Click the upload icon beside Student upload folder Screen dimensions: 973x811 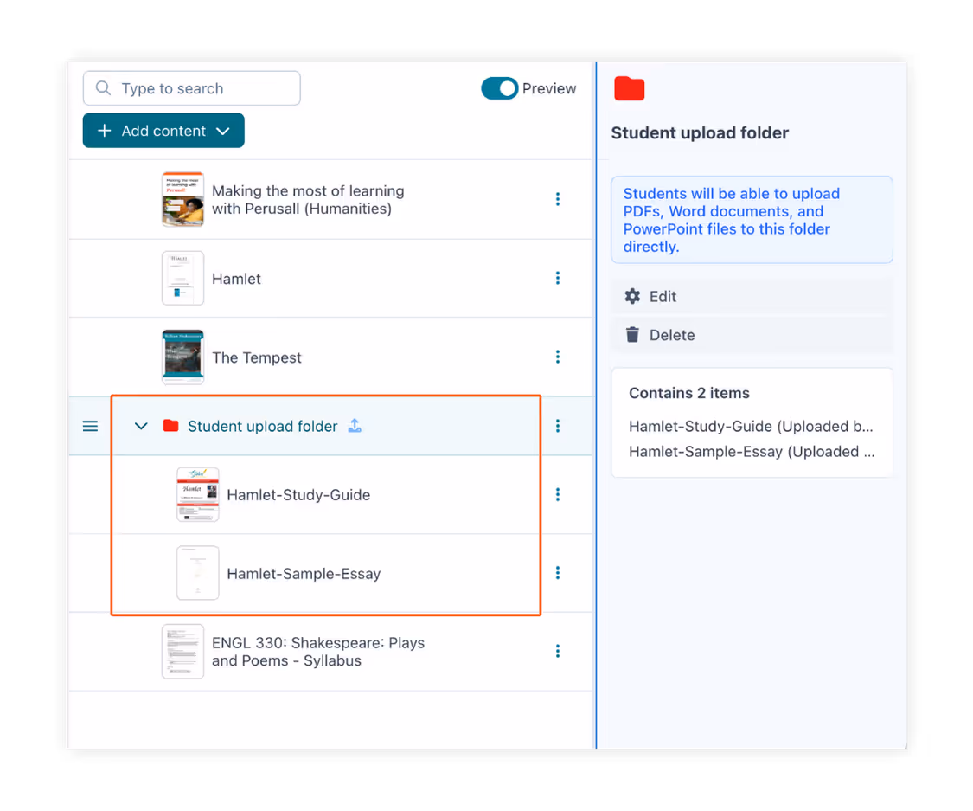click(355, 426)
